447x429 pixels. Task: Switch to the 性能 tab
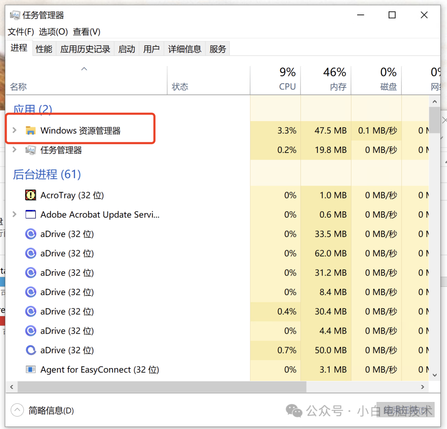click(x=44, y=49)
